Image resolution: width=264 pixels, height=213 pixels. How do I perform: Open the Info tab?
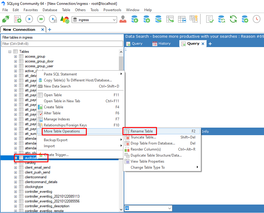tap(205, 132)
